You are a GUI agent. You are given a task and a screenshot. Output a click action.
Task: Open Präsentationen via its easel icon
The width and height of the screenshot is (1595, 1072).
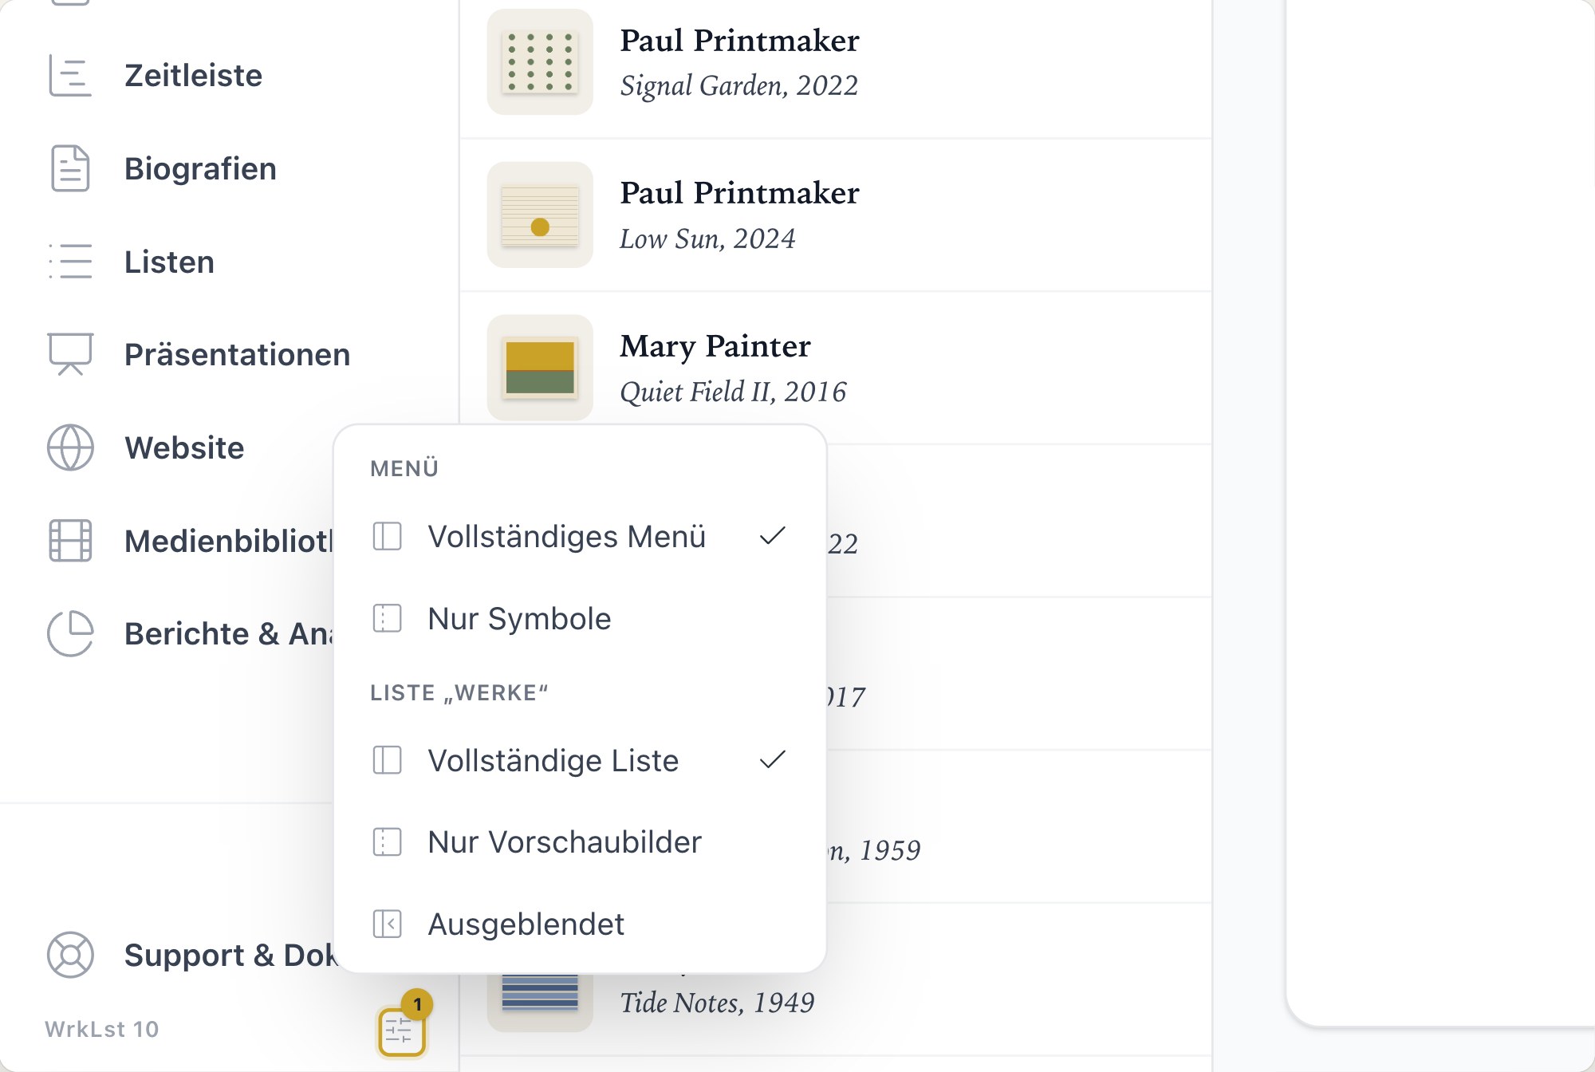[70, 354]
